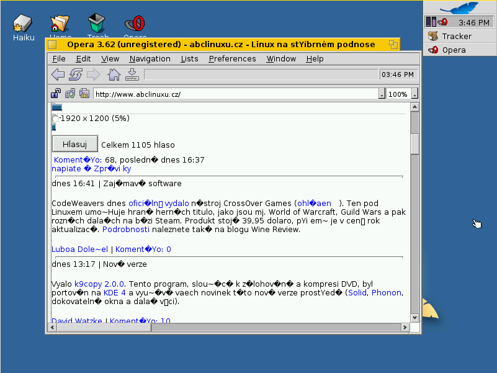Open the Phonon link
The image size is (497, 373).
click(x=387, y=293)
